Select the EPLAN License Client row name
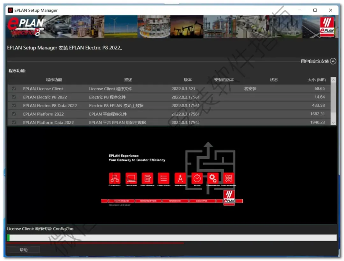This screenshot has width=344, height=261. point(43,89)
